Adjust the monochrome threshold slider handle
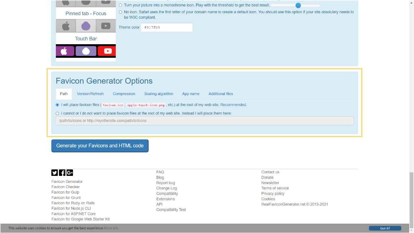The width and height of the screenshot is (414, 233). (298, 5)
